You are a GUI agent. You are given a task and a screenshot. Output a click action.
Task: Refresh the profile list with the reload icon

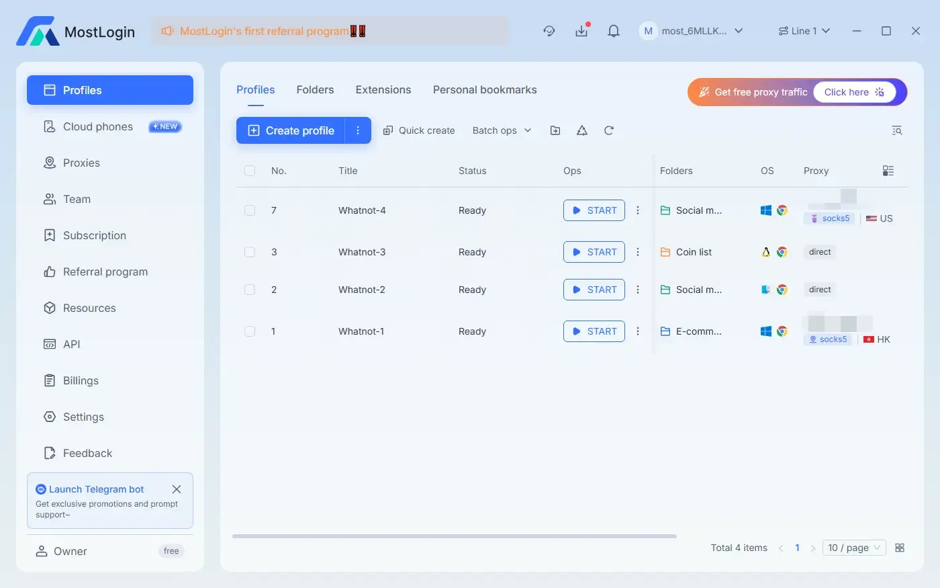pyautogui.click(x=608, y=130)
